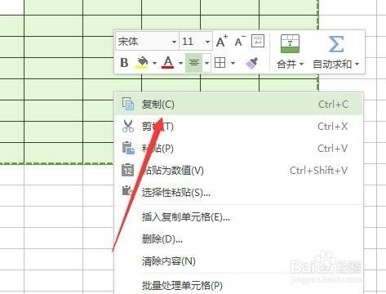Apply the yellow fill color bucket
The height and width of the screenshot is (294, 386).
pos(142,63)
